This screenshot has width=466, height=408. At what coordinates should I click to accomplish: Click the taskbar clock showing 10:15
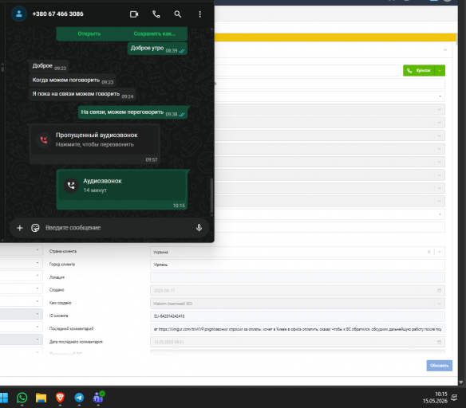(x=435, y=398)
